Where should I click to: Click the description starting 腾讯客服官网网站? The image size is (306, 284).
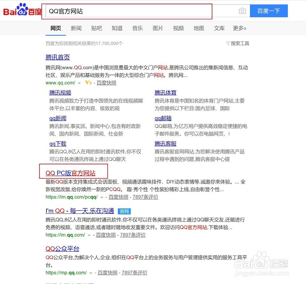click(199, 155)
